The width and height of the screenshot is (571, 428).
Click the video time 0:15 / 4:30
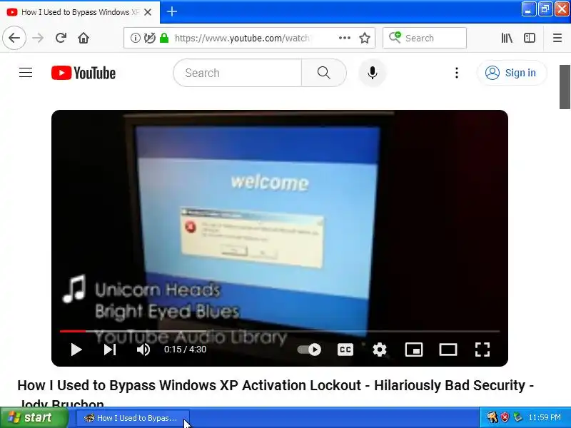[185, 350]
